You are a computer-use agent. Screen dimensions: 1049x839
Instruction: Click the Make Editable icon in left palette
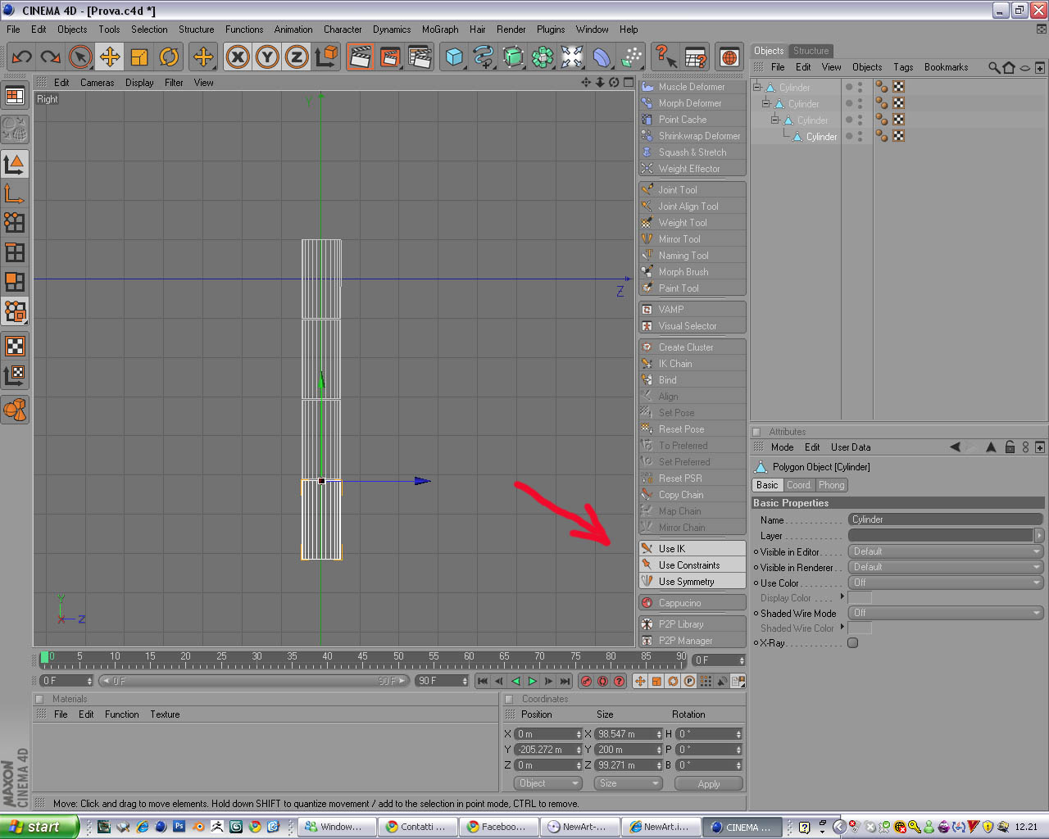15,128
